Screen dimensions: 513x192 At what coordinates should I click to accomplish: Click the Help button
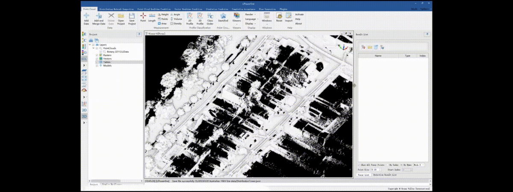click(298, 19)
